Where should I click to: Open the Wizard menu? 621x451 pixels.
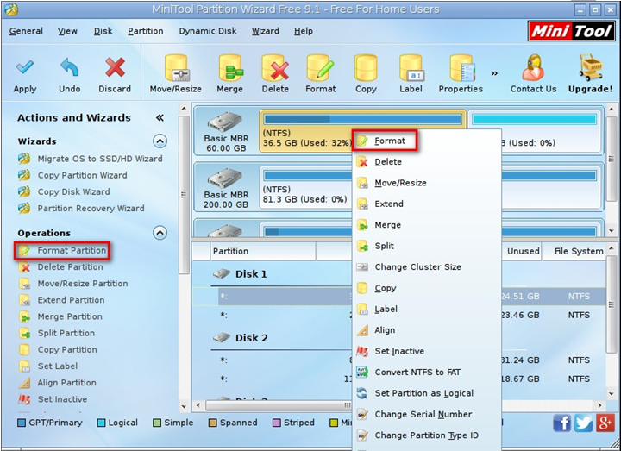pos(266,31)
